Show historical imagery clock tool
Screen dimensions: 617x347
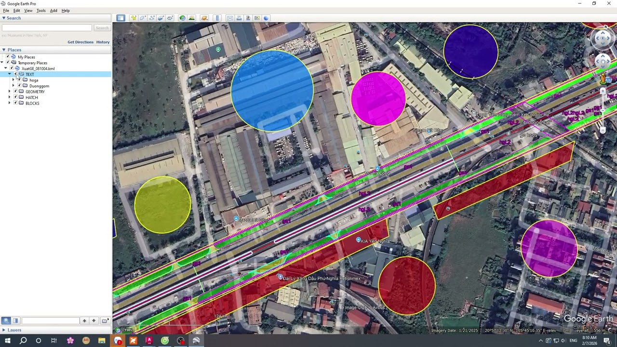(x=182, y=18)
